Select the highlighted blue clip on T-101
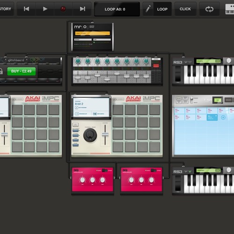Screen dimensions: 234x234 pyautogui.click(x=212, y=117)
